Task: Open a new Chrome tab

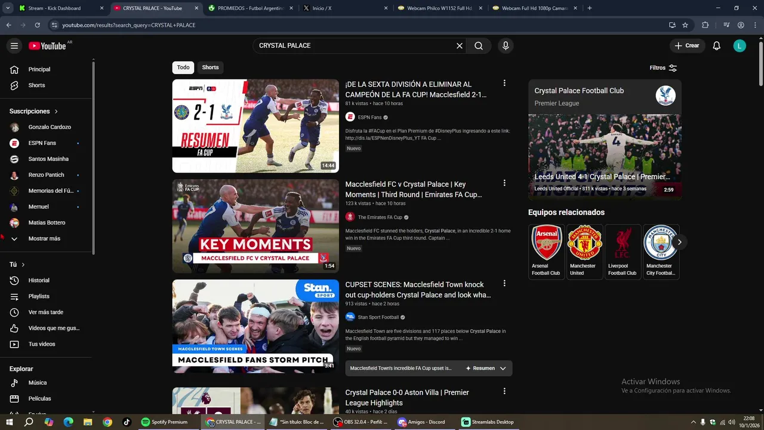Action: point(590,8)
